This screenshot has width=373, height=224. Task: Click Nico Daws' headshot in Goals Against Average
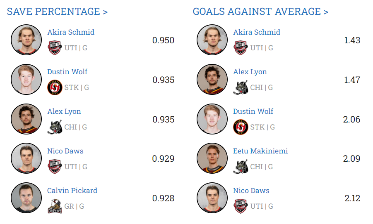[212, 198]
